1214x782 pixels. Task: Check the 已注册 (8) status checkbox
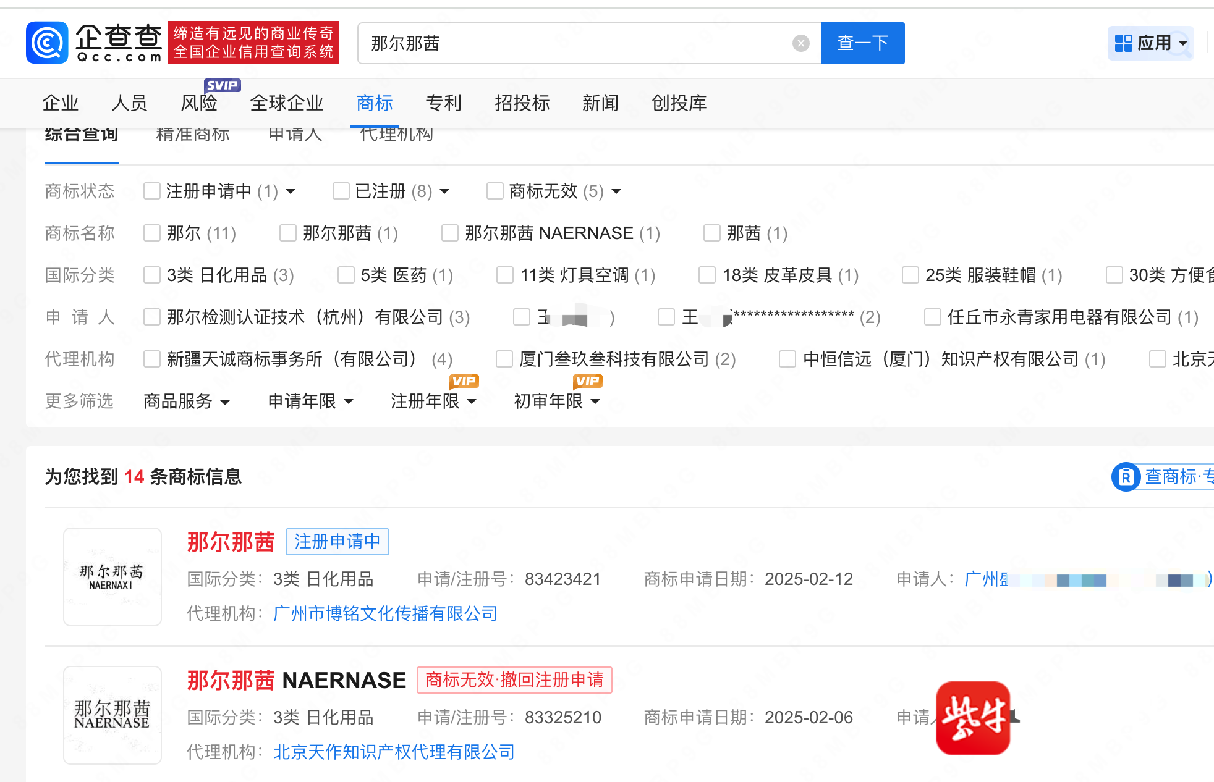point(341,191)
